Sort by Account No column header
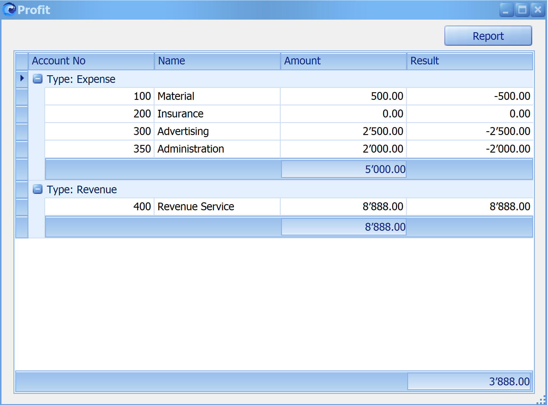This screenshot has height=405, width=548. pos(91,61)
